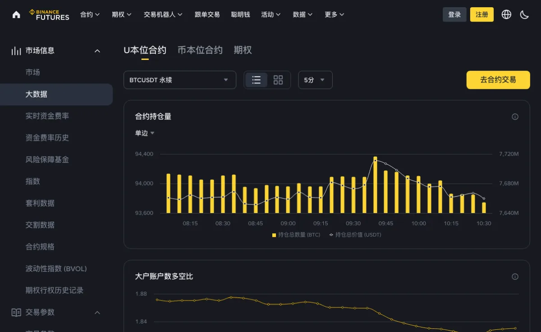Select the 币本位合约 tab
The width and height of the screenshot is (541, 332).
click(x=200, y=50)
